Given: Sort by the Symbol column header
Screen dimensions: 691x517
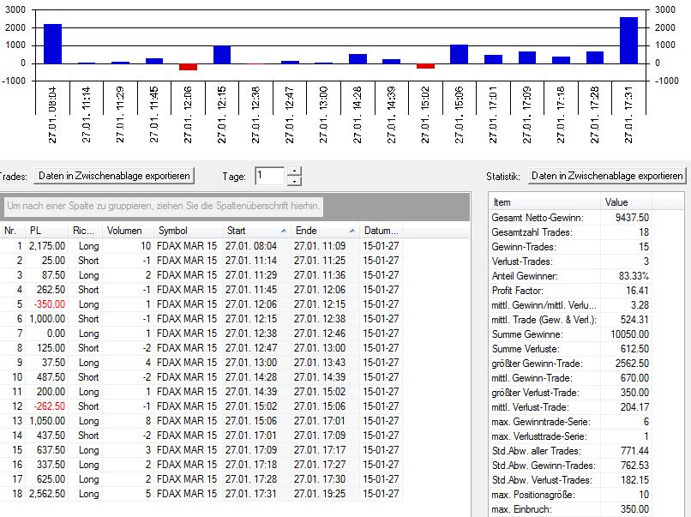Looking at the screenshot, I should coord(188,231).
